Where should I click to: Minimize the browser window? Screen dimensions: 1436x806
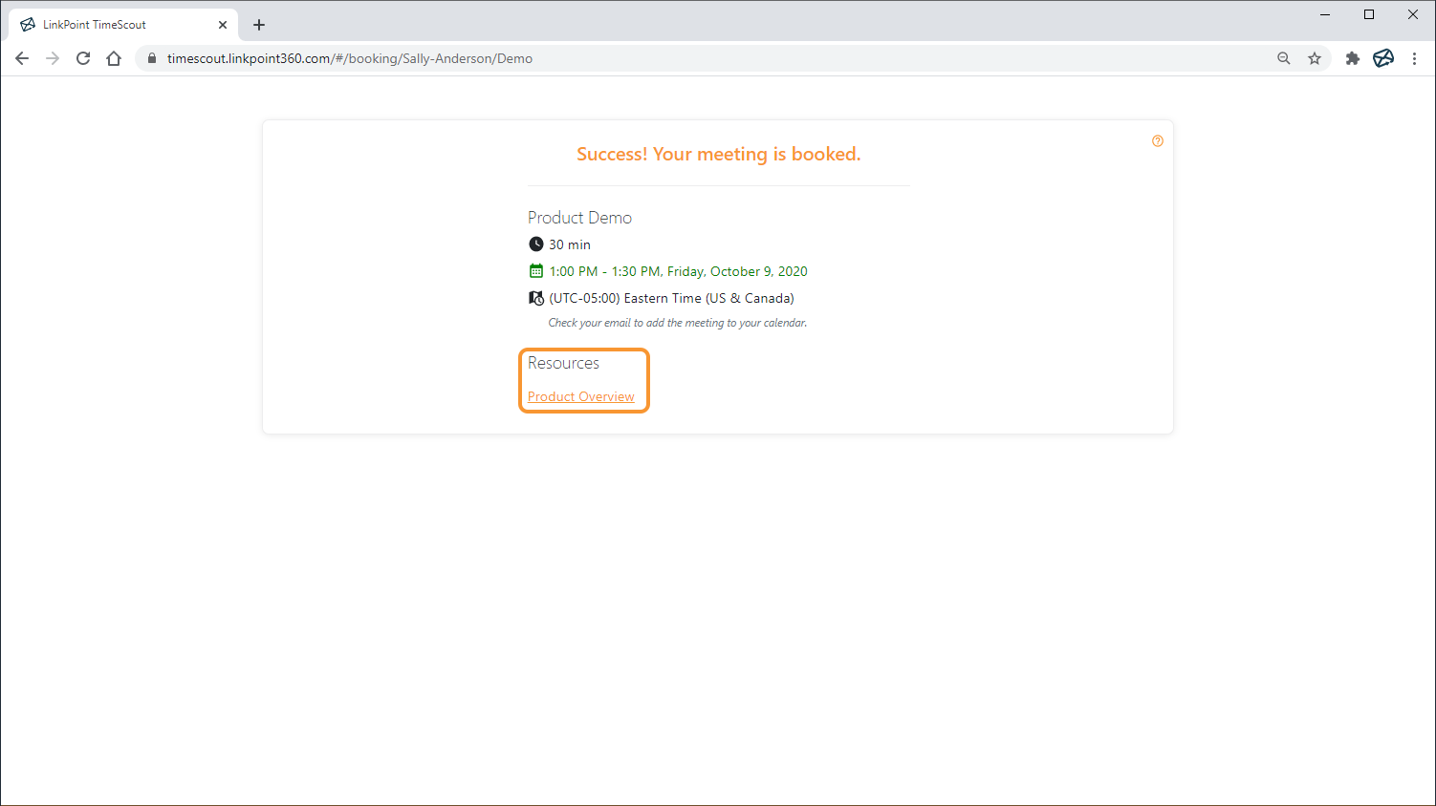click(1325, 14)
